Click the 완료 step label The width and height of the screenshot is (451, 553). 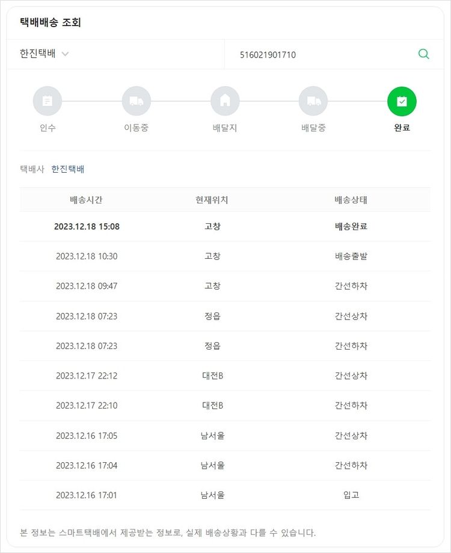pyautogui.click(x=402, y=128)
